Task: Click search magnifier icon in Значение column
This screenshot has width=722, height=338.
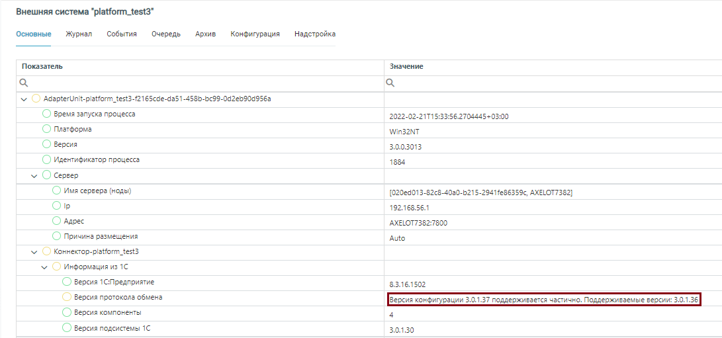Action: (x=390, y=83)
